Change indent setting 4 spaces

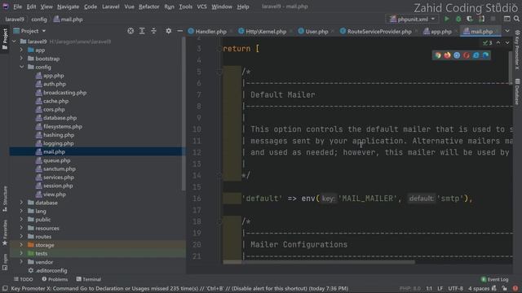(479, 288)
